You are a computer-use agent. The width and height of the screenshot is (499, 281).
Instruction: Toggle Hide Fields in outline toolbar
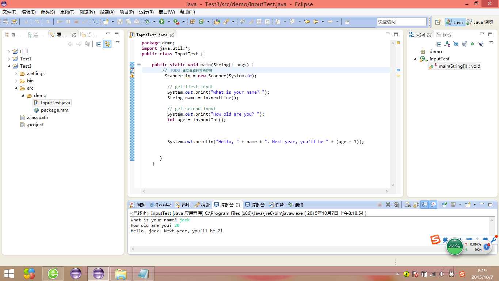pos(456,44)
